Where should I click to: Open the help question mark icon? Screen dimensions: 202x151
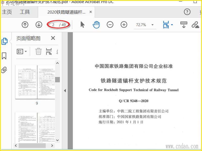tap(187, 12)
